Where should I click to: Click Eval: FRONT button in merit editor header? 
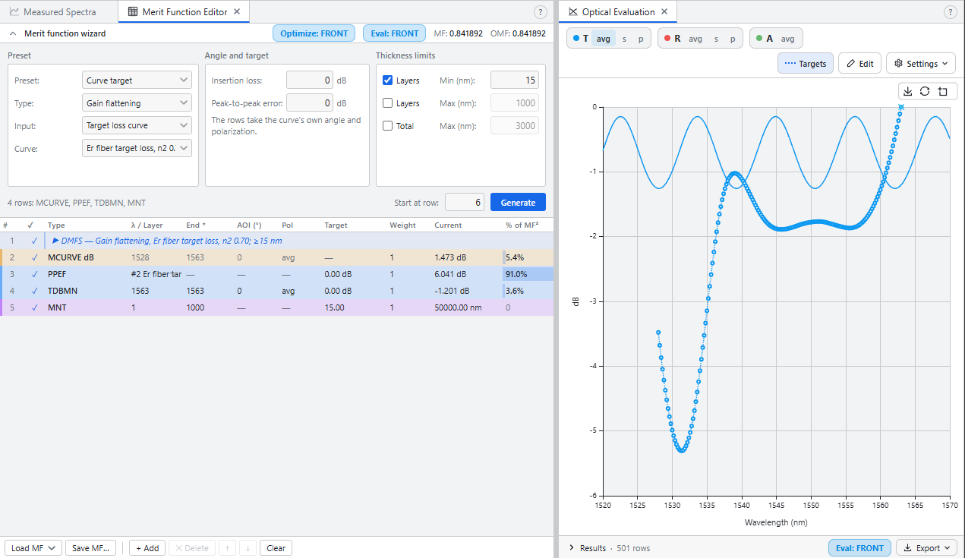[394, 33]
